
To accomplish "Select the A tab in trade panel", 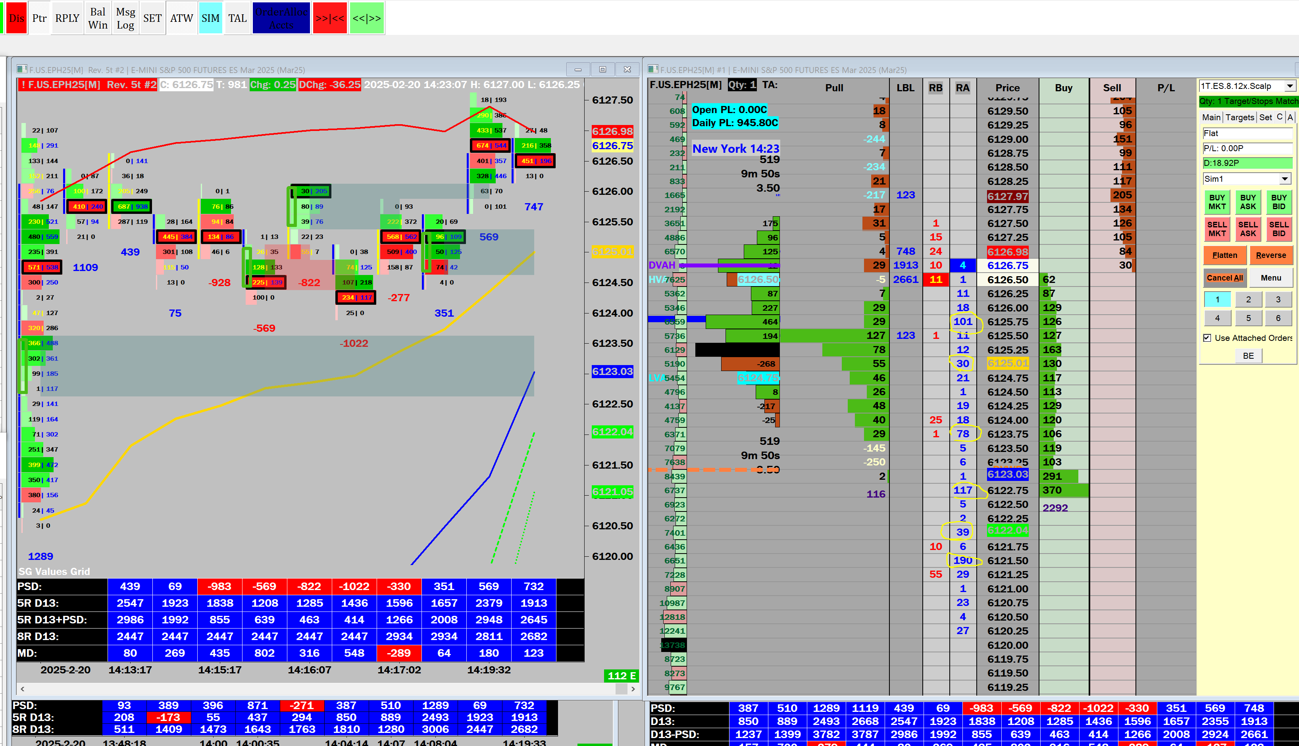I will 1290,117.
